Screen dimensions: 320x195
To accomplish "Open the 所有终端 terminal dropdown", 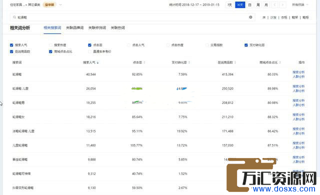I will (300, 4).
